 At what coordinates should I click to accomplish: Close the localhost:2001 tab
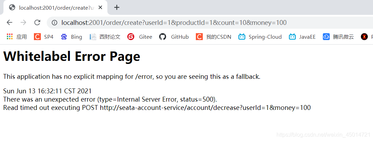pyautogui.click(x=100, y=8)
